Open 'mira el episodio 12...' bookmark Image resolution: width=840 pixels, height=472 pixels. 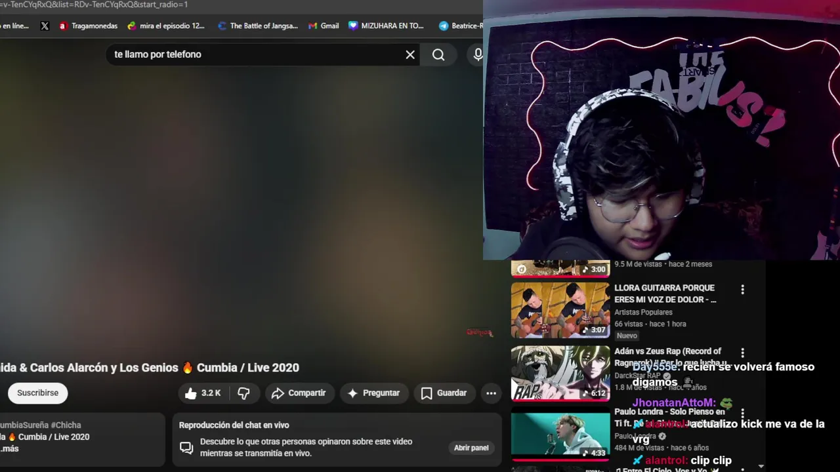pyautogui.click(x=166, y=26)
